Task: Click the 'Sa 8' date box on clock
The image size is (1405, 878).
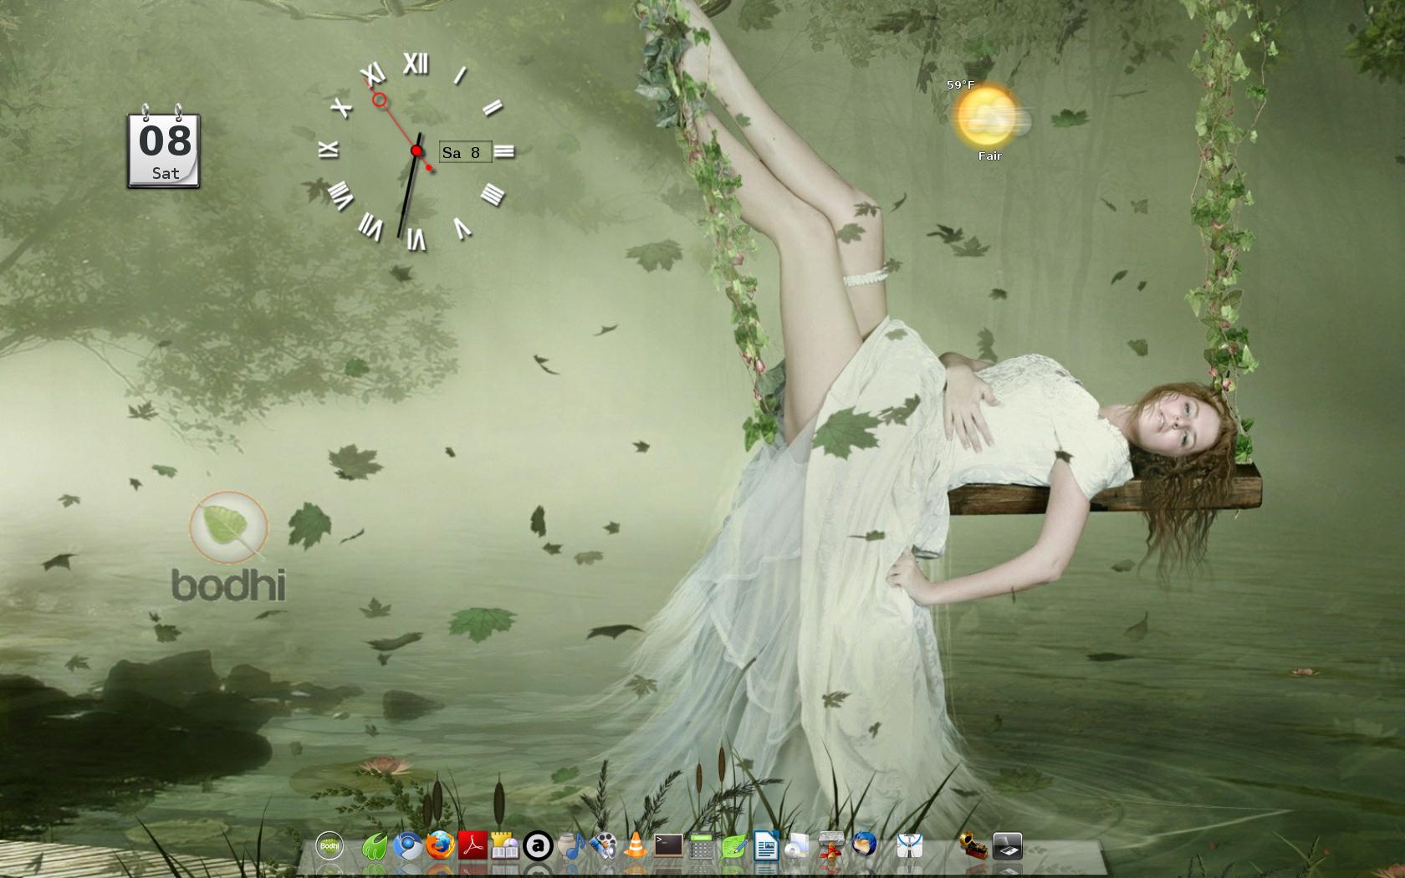Action: click(465, 152)
